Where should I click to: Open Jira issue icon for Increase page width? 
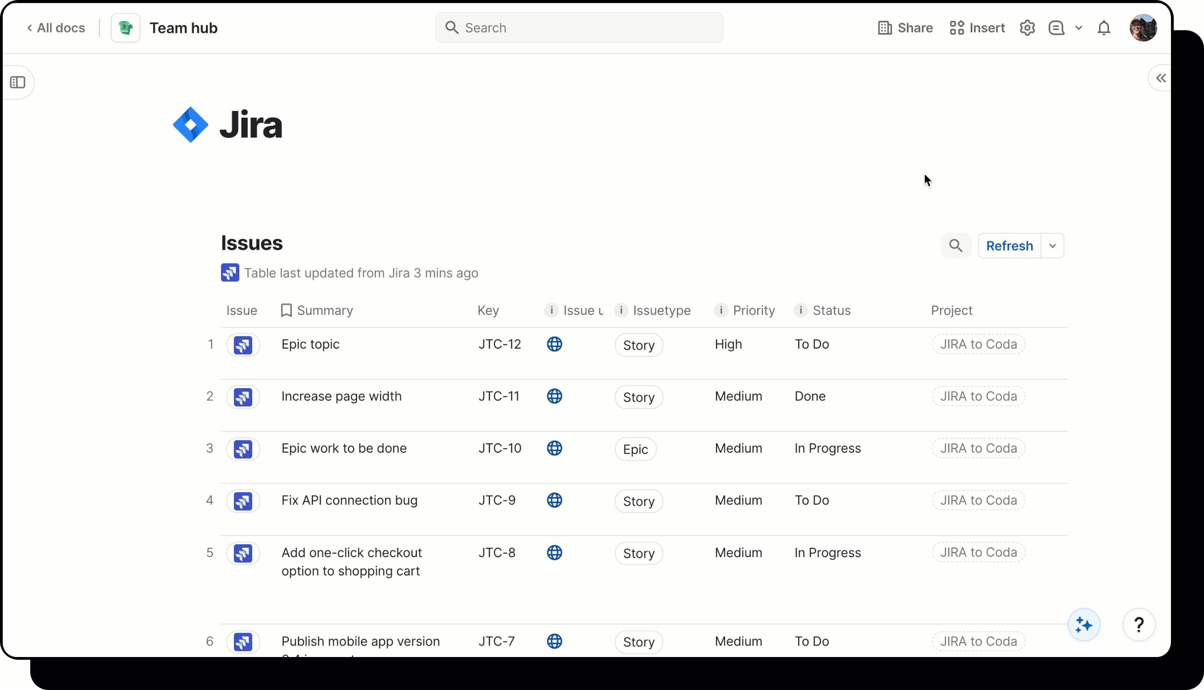pos(243,397)
